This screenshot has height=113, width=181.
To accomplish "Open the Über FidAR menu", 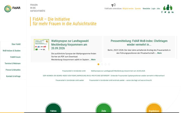I will click(x=16, y=44).
